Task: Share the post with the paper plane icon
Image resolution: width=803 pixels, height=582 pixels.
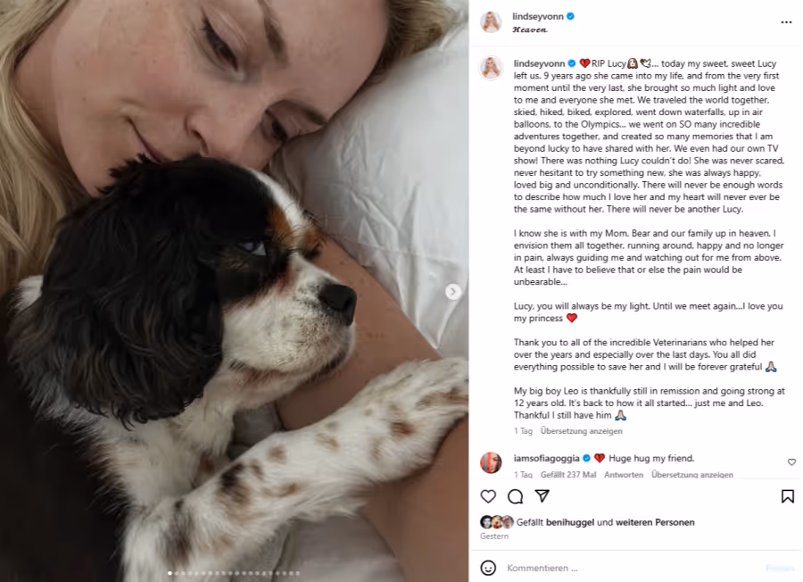Action: (542, 496)
